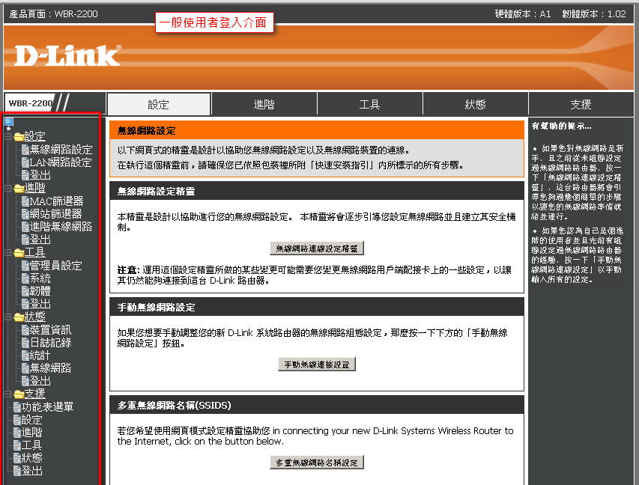
Task: Click page icon of 無線網路 under 狀態 folder
Action: pos(25,368)
